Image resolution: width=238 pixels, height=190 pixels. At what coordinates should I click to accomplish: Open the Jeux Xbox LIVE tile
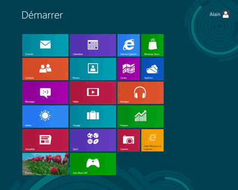[93, 164]
